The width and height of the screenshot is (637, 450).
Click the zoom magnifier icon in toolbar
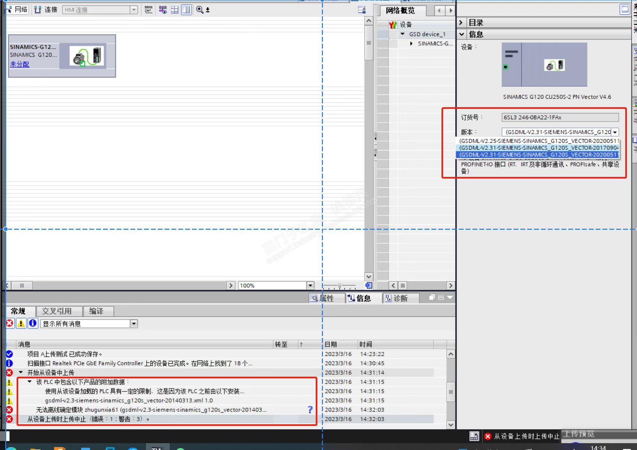click(x=199, y=10)
